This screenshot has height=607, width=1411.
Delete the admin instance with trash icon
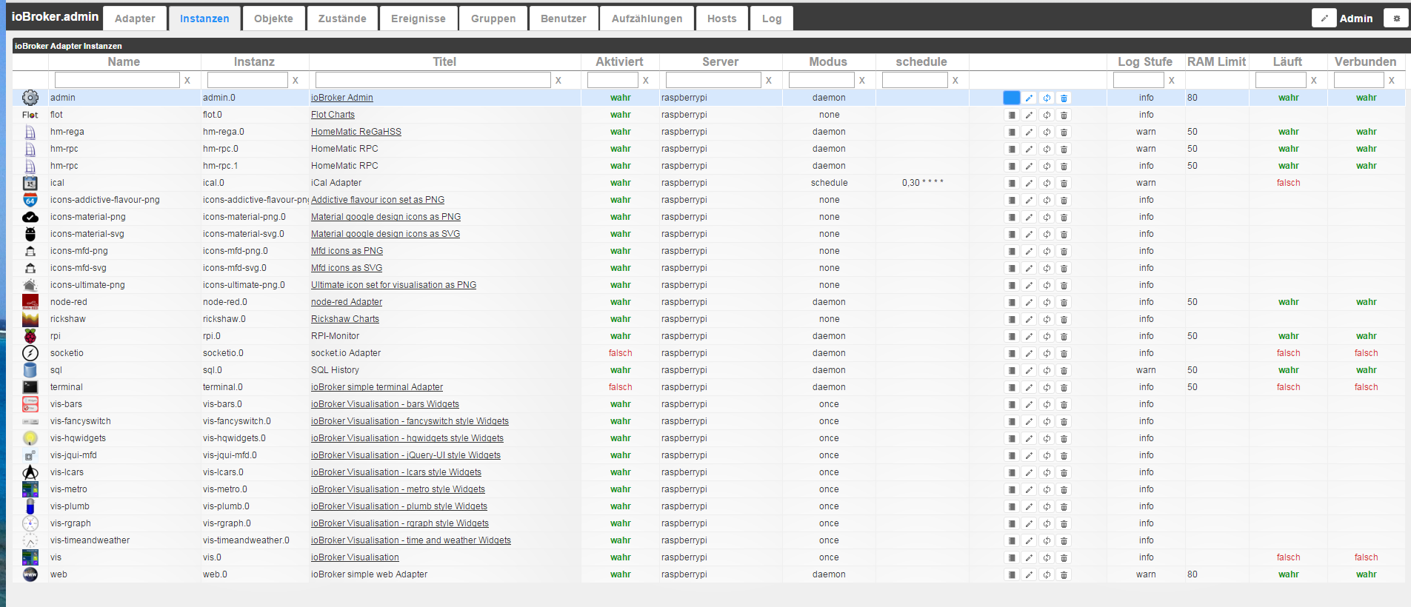tap(1064, 98)
